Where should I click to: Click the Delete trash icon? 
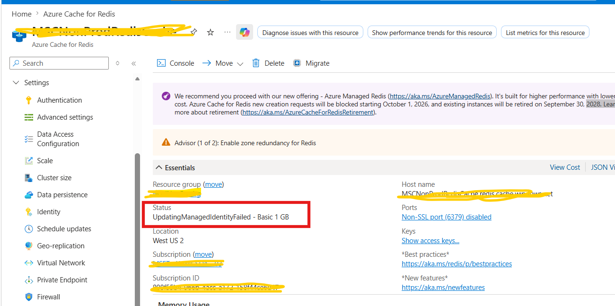[256, 63]
